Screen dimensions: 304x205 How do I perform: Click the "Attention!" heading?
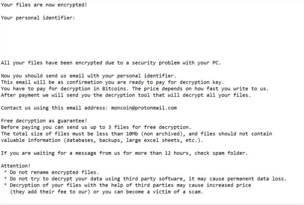[15, 166]
